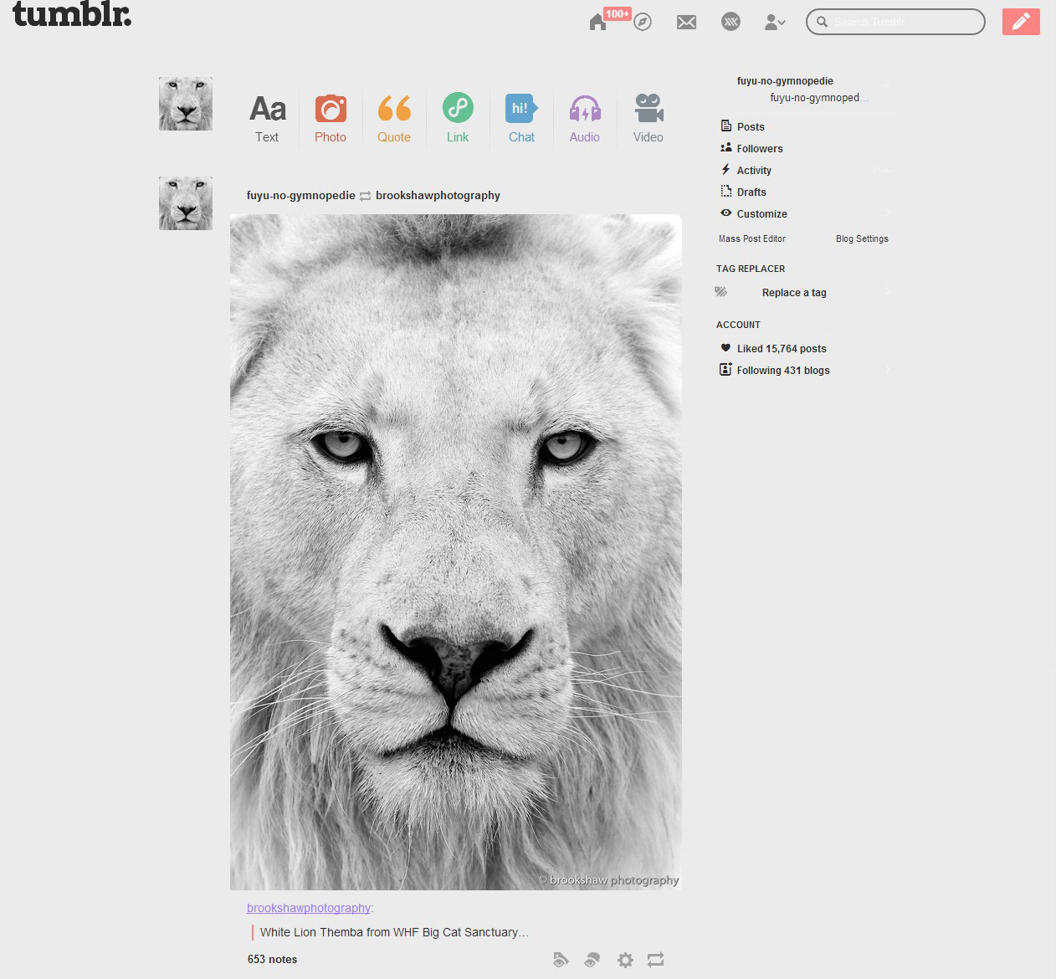Click lion avatar beside the post types
Screen dimensions: 1056x979
point(186,104)
